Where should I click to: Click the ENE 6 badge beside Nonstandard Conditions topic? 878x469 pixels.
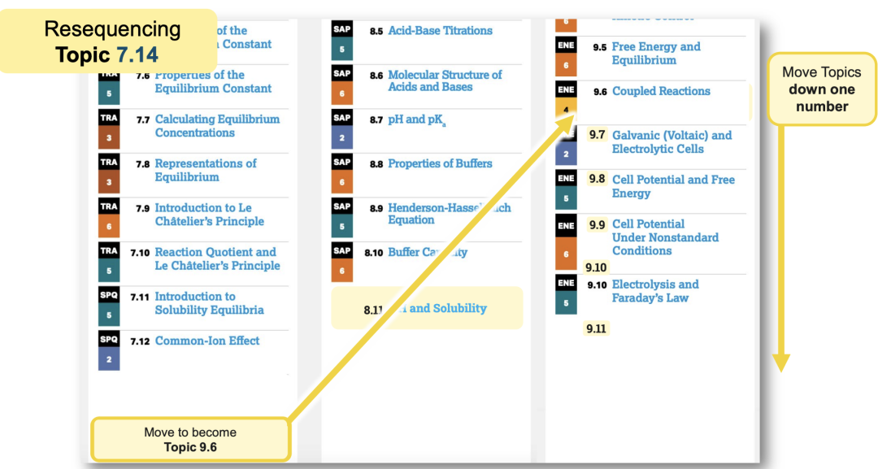[566, 243]
